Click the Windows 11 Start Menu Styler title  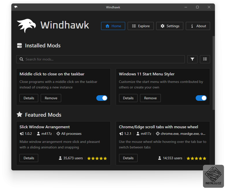pyautogui.click(x=147, y=74)
